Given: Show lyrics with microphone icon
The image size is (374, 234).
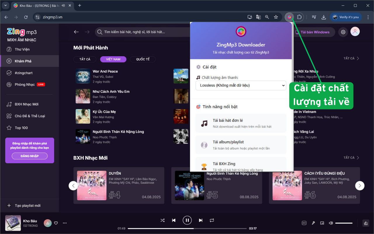Looking at the screenshot, I should pos(313,223).
